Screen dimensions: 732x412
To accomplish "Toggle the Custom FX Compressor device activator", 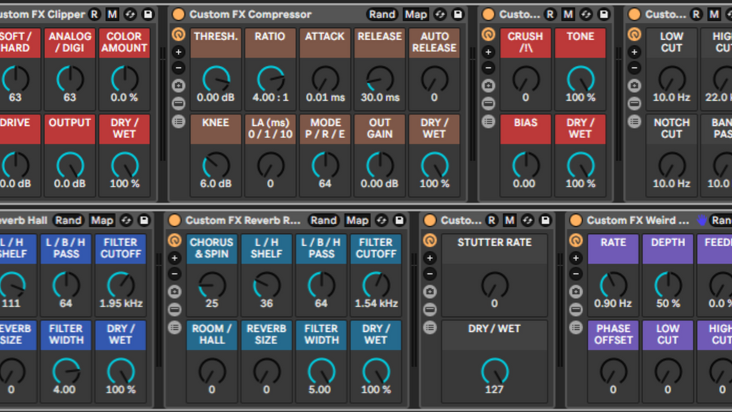I will tap(178, 14).
